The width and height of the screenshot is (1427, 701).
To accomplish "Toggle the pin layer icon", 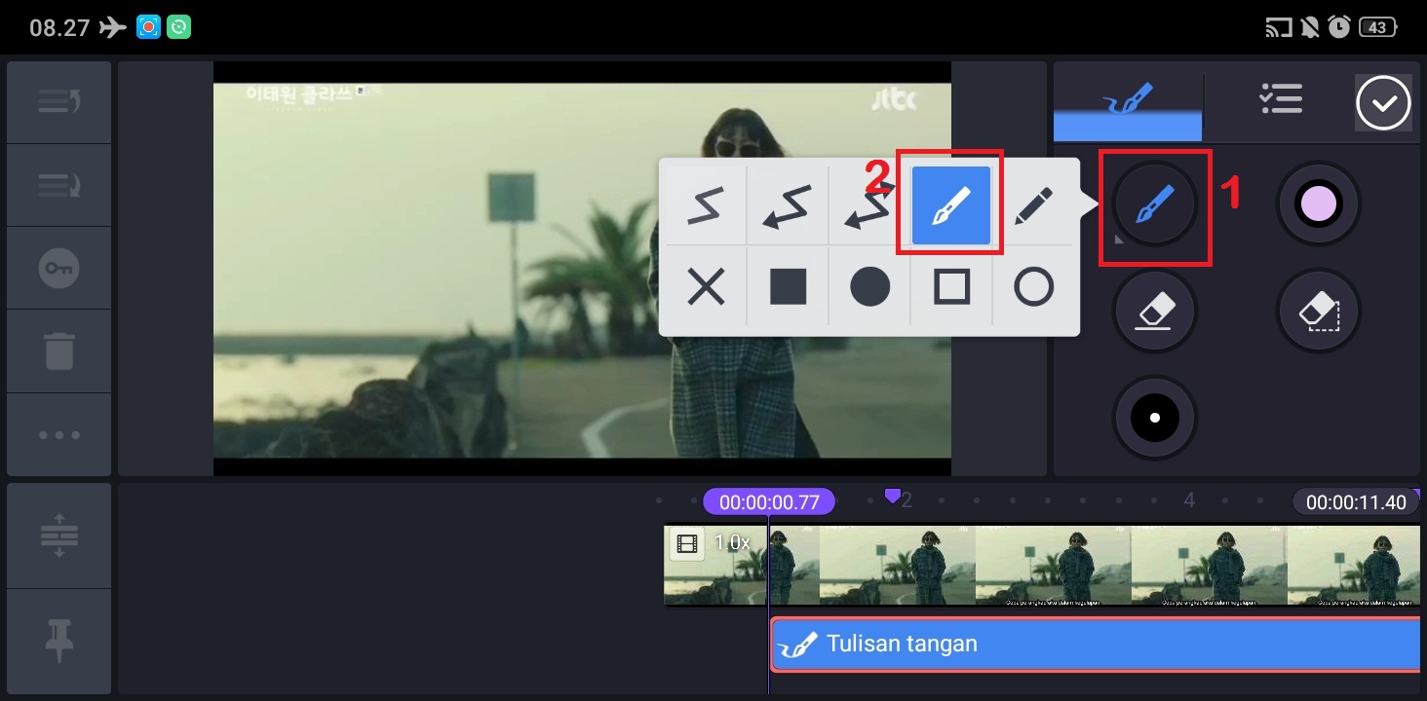I will coord(59,641).
